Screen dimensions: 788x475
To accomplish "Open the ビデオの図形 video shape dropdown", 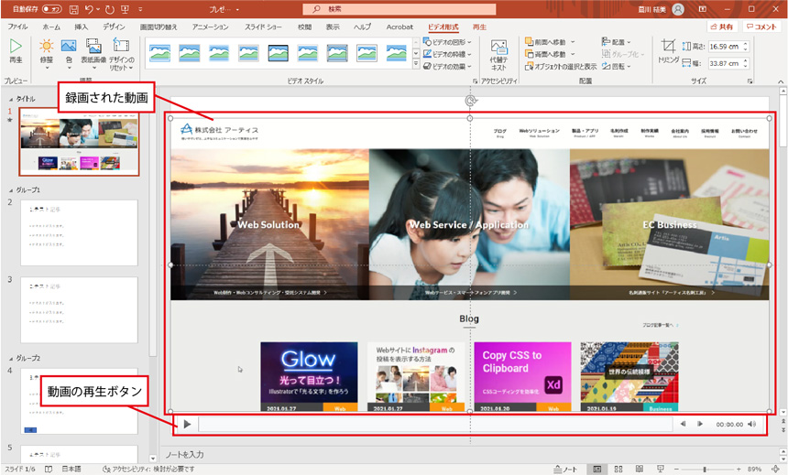I will point(447,42).
